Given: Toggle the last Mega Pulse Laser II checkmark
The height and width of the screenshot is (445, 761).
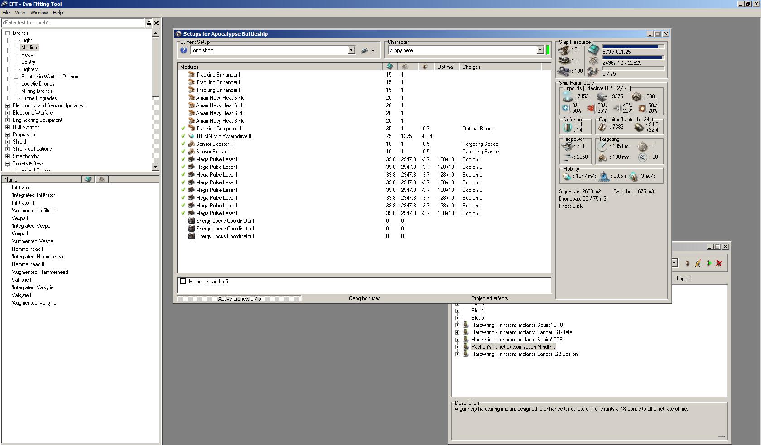Looking at the screenshot, I should tap(183, 213).
